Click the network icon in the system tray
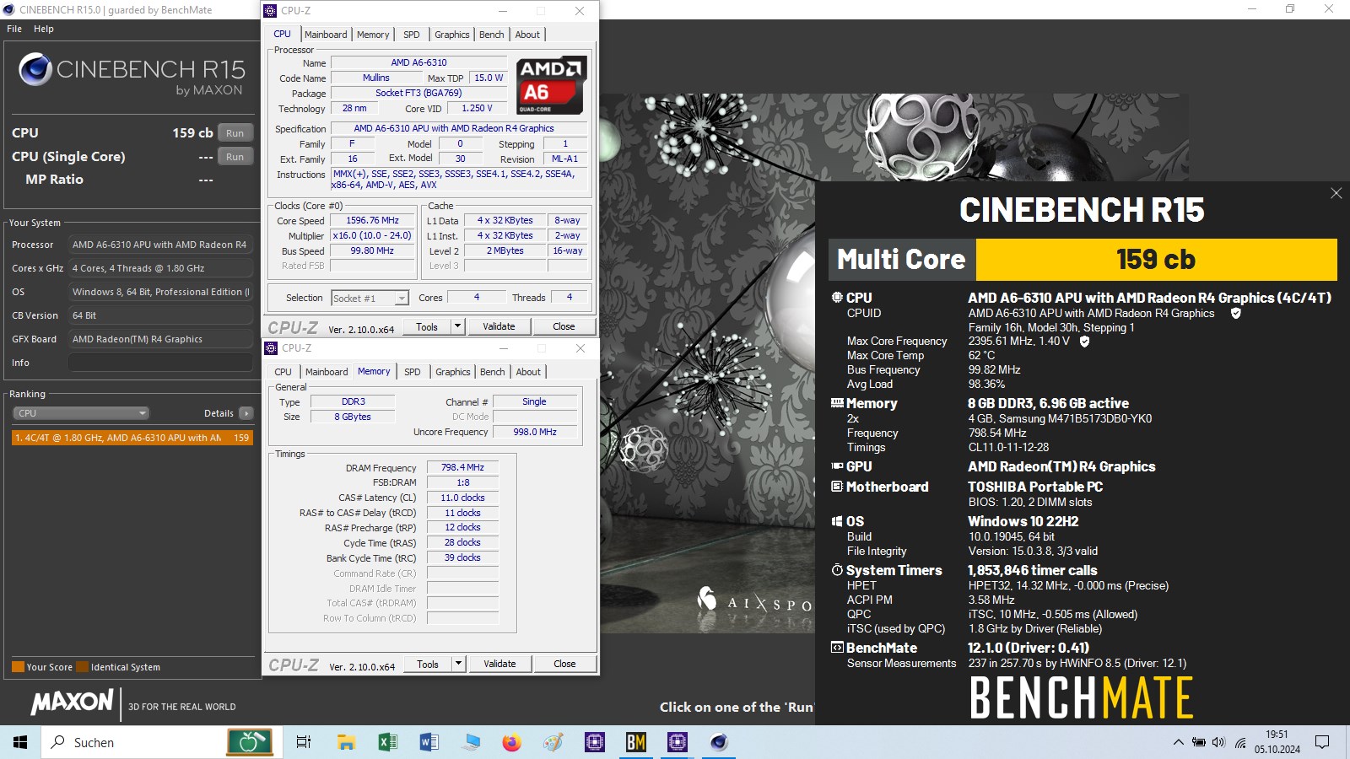1350x759 pixels. (1240, 742)
